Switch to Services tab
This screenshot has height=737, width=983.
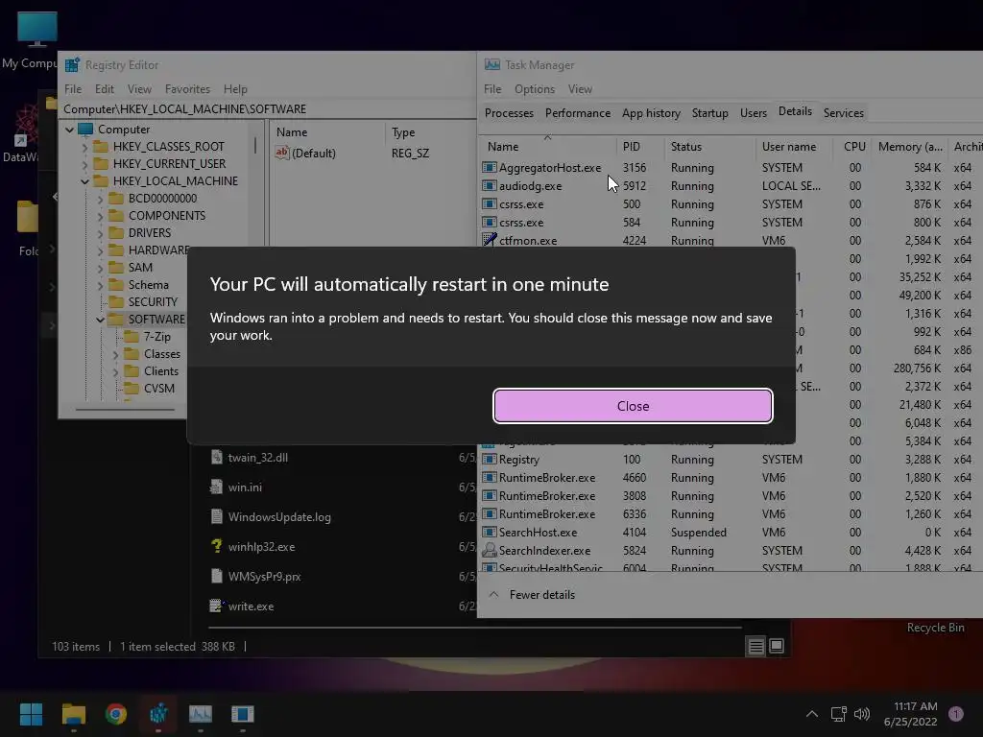(843, 113)
